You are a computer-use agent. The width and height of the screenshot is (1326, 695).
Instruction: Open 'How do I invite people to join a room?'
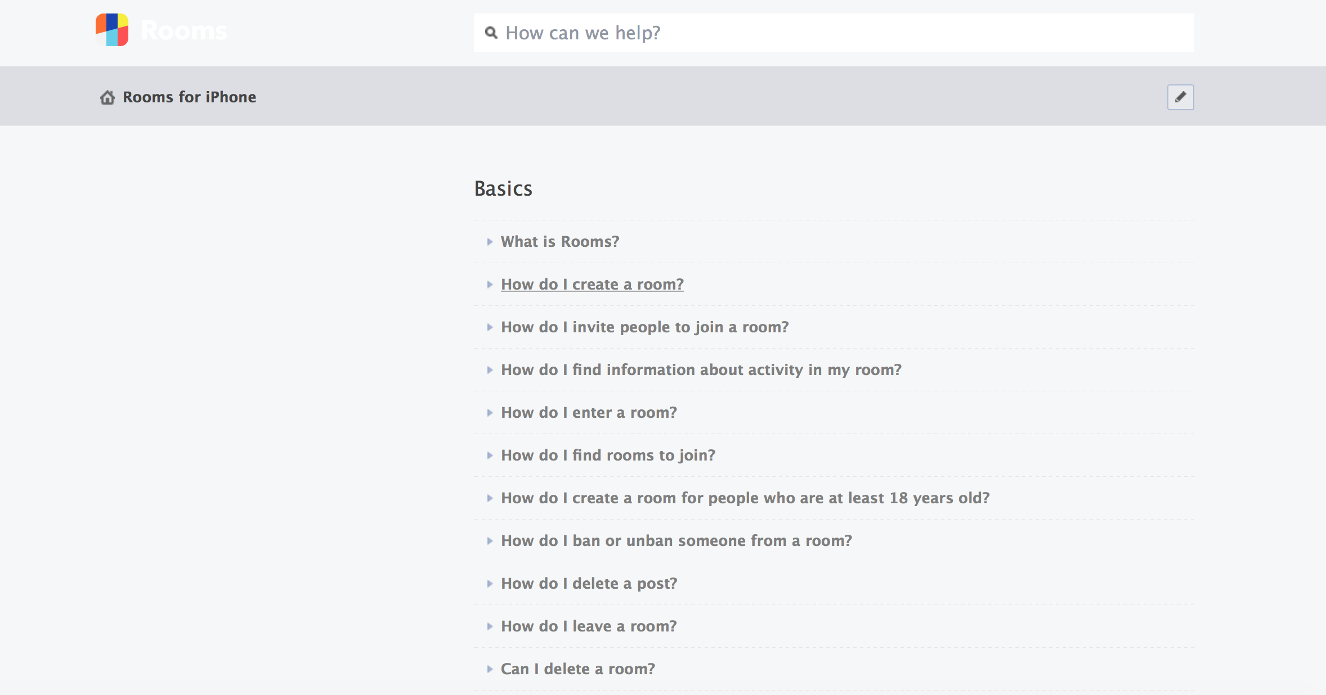point(644,327)
